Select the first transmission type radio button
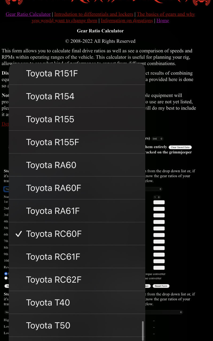This screenshot has height=341, width=213. (x=6, y=274)
